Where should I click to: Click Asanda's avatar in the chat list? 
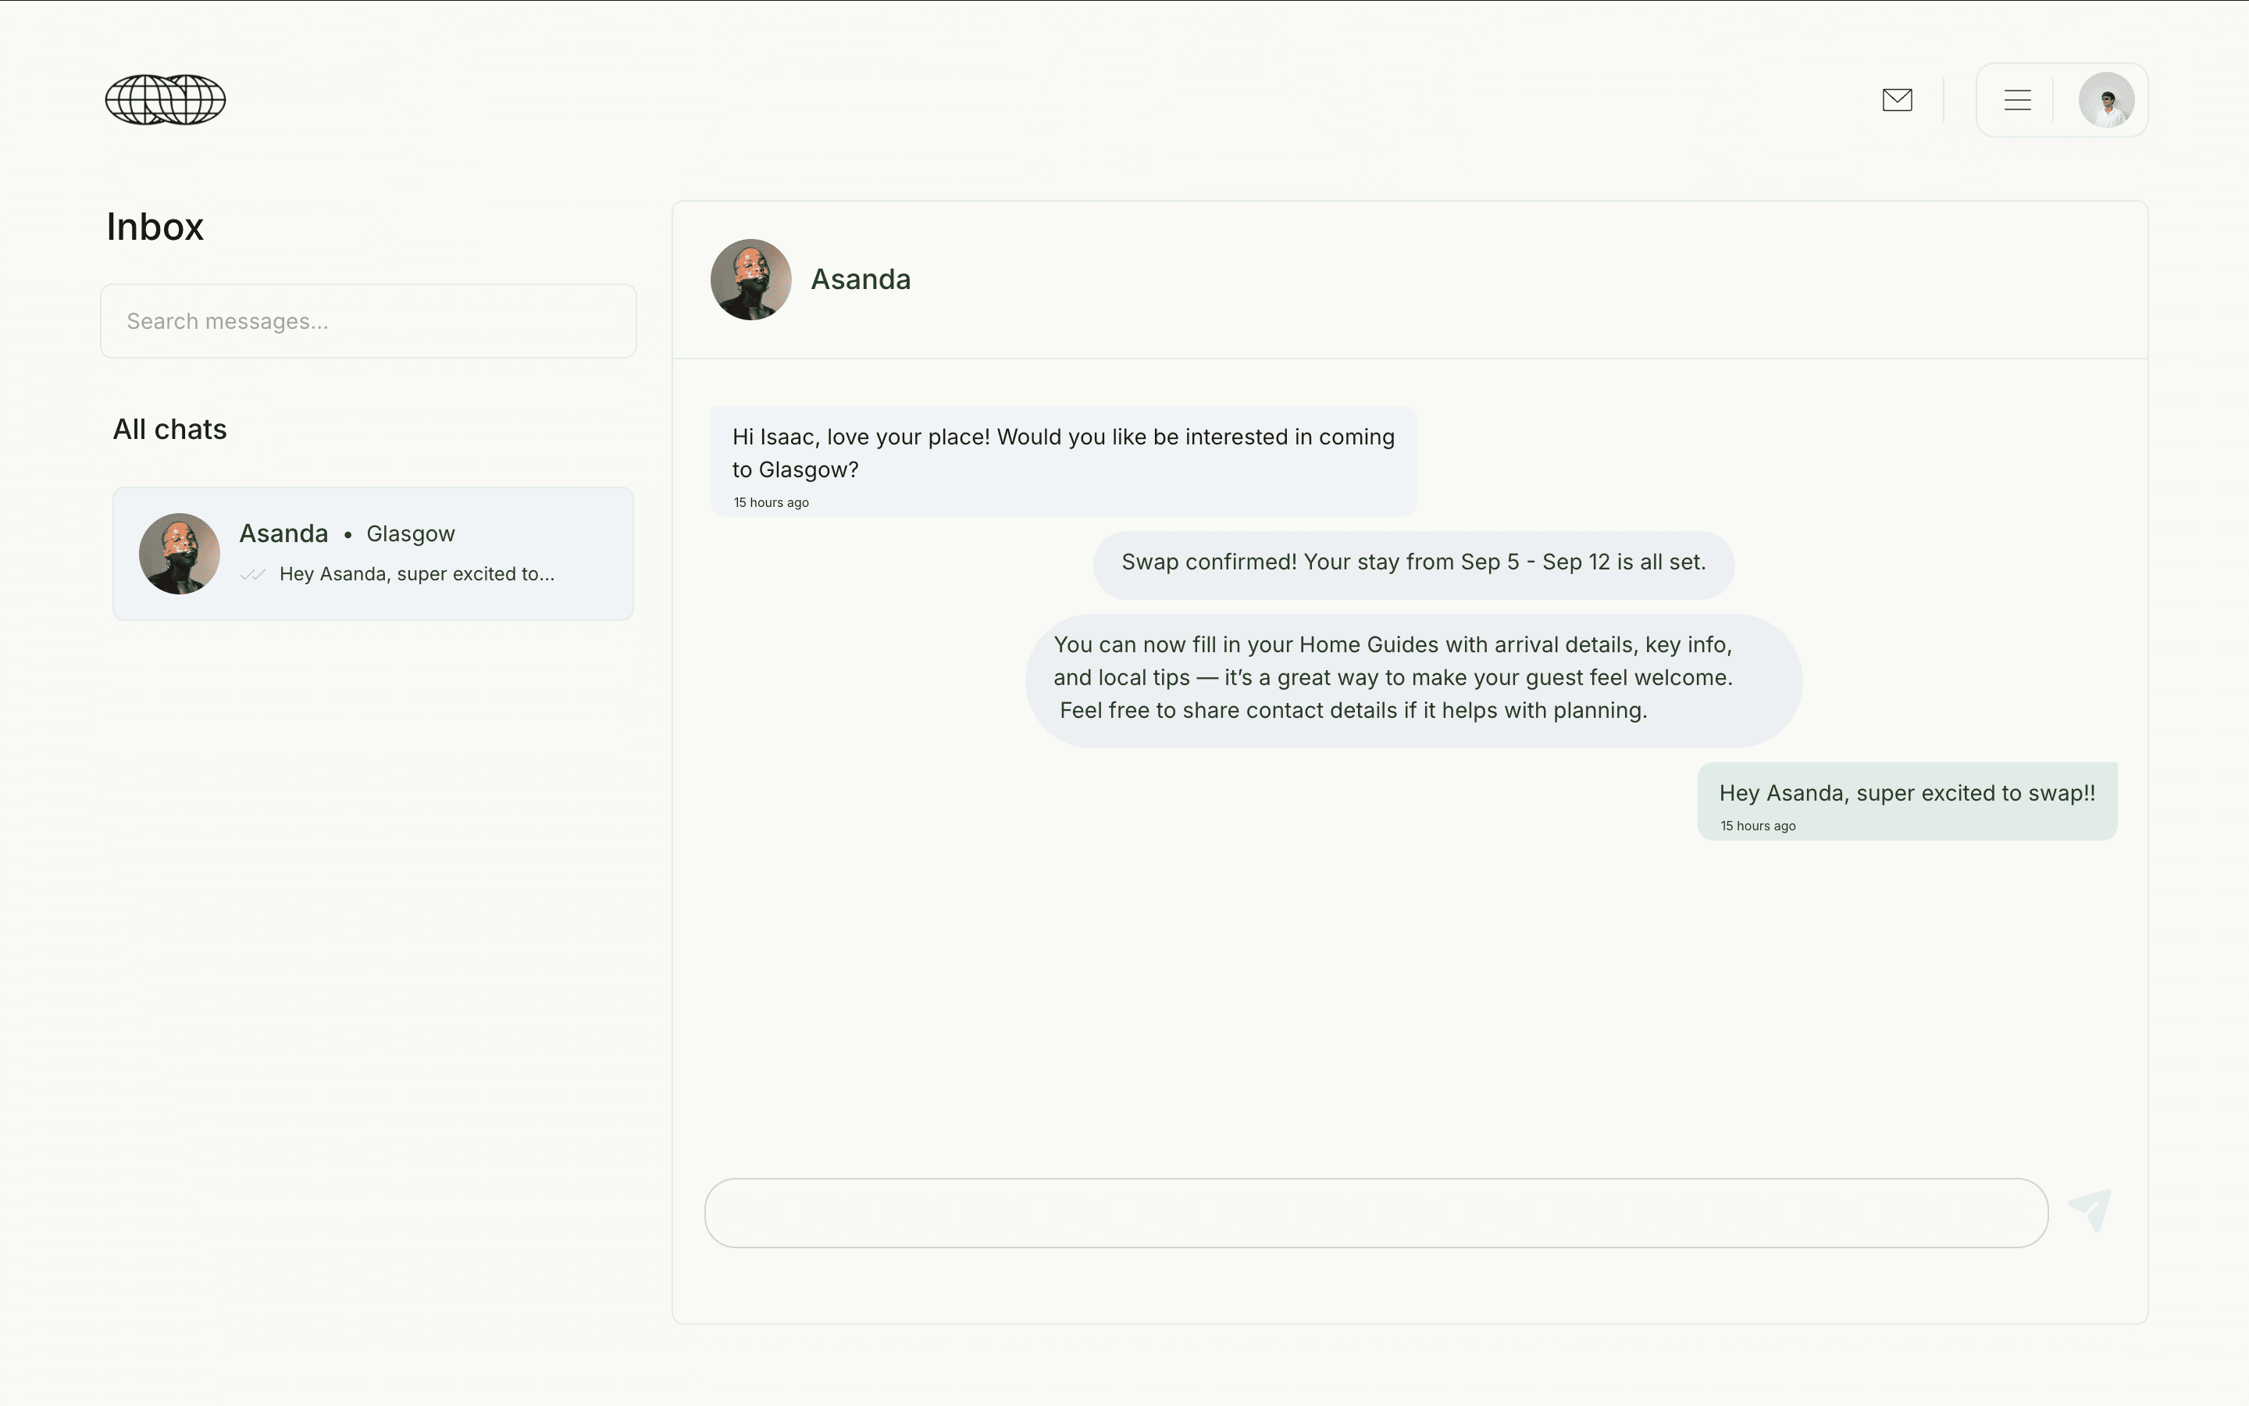(x=180, y=553)
